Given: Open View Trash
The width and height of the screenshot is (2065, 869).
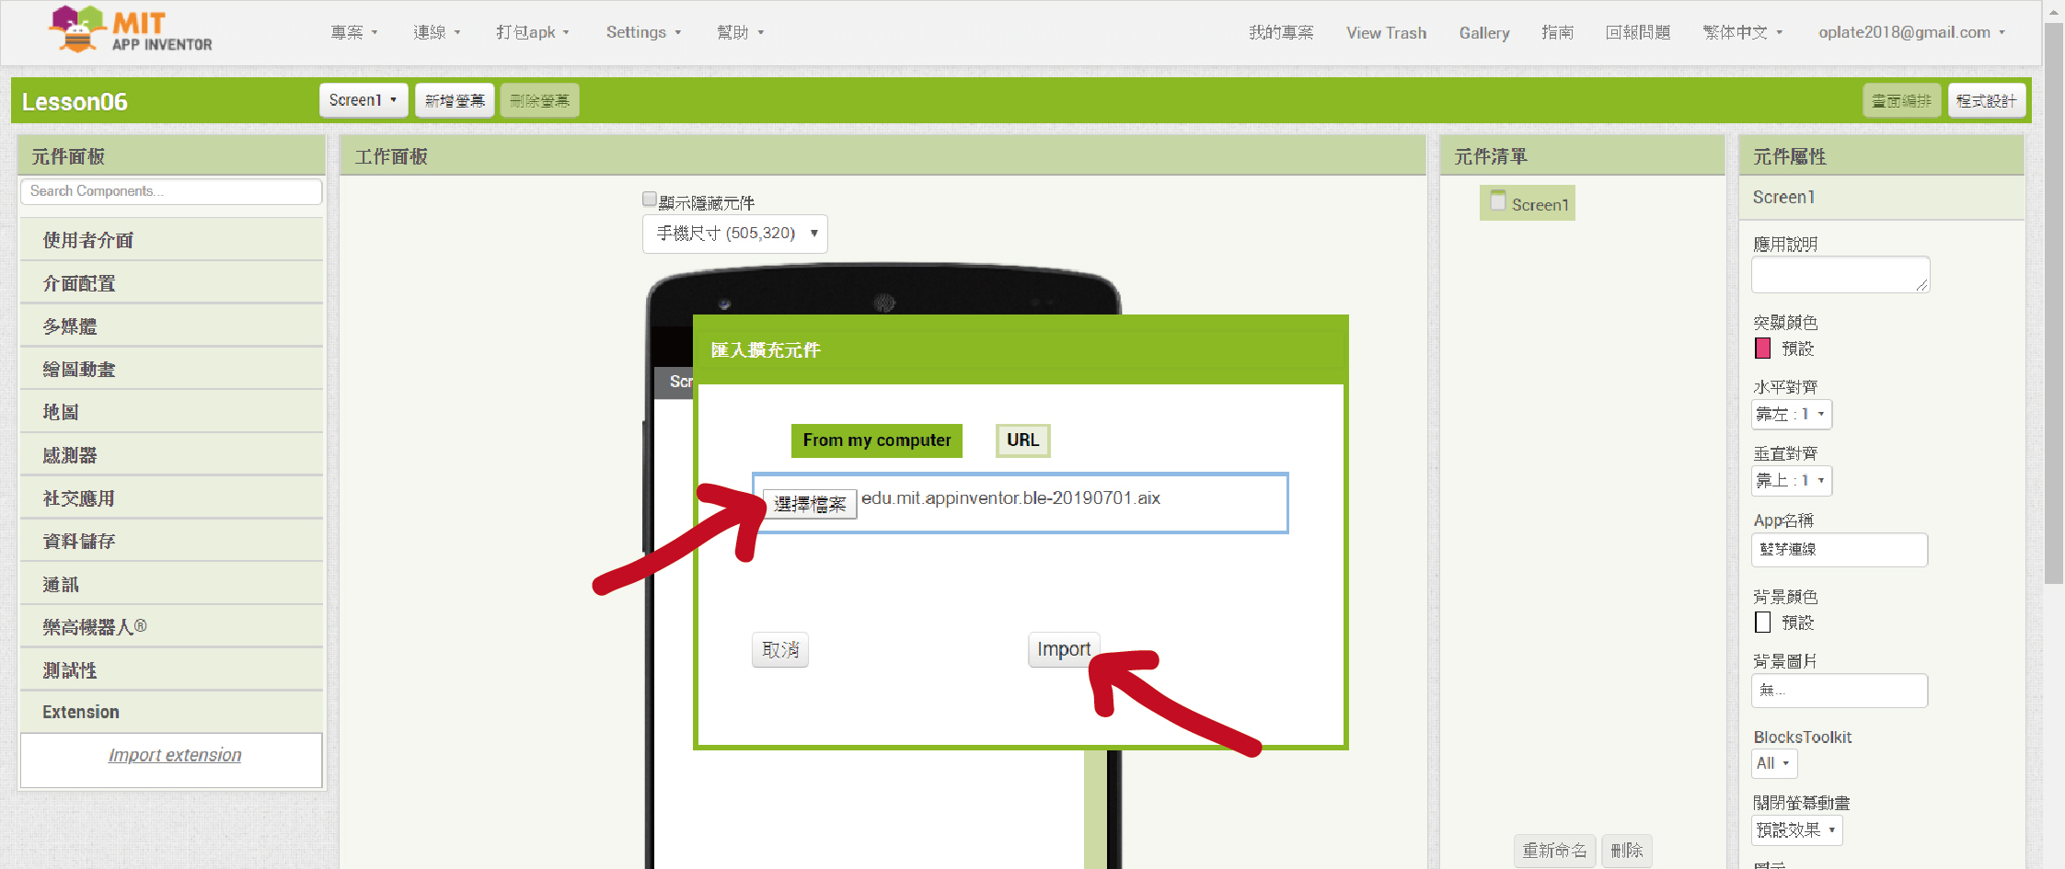Looking at the screenshot, I should click(1386, 32).
